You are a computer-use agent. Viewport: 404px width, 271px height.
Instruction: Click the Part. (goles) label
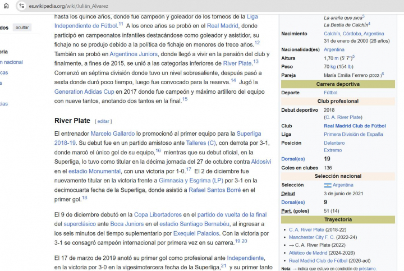295,211
